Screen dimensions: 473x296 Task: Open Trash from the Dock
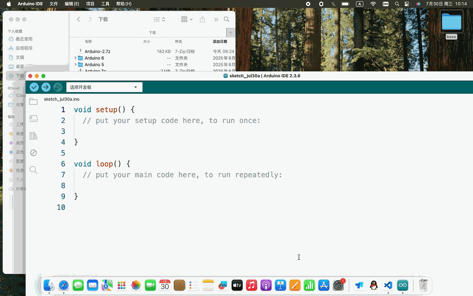424,285
